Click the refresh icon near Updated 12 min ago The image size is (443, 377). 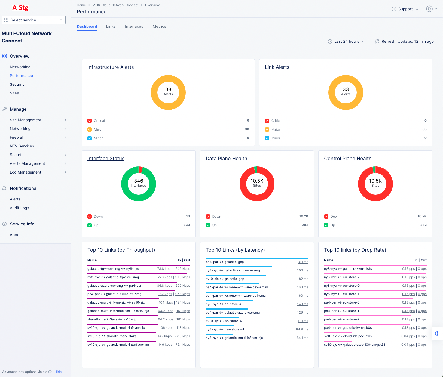[377, 41]
